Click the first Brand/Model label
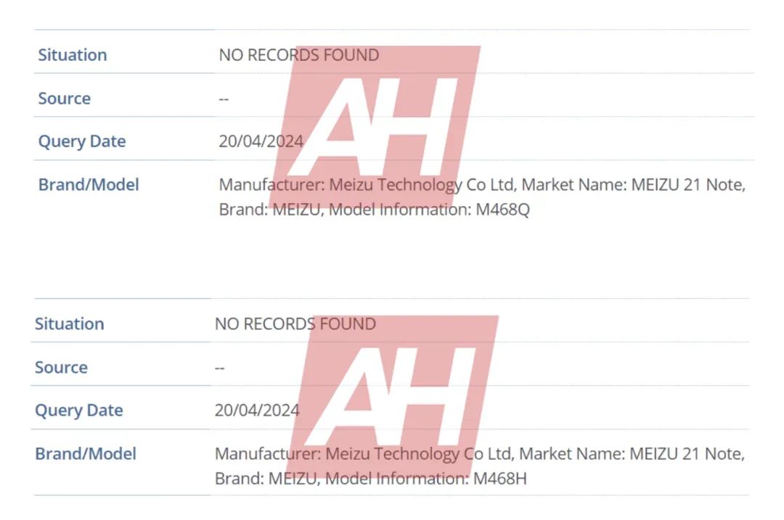The height and width of the screenshot is (520, 784). point(89,184)
